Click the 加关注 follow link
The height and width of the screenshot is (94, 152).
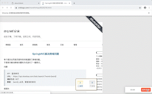(x=99, y=68)
